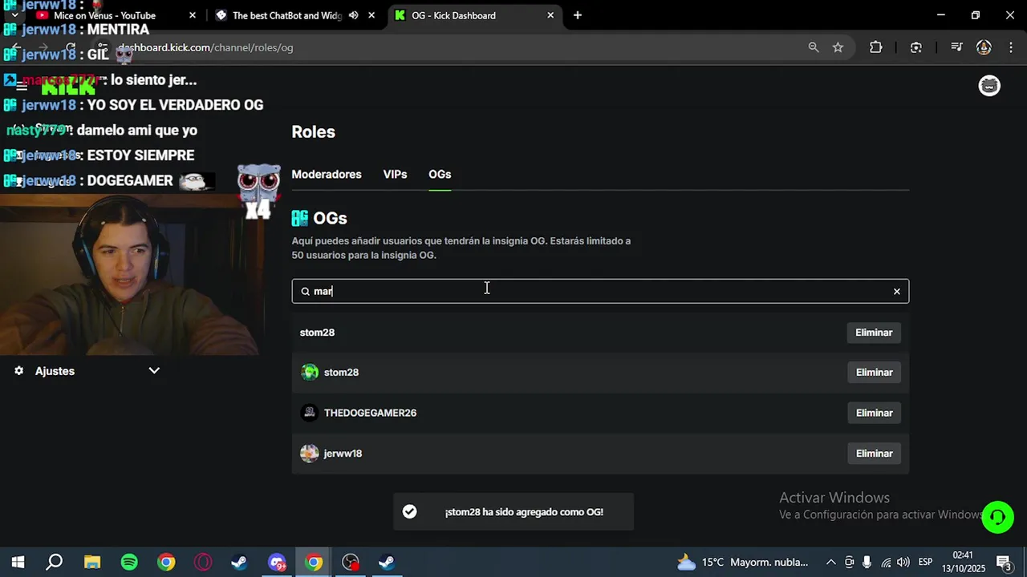Image resolution: width=1027 pixels, height=577 pixels.
Task: Clear the OG search field
Action: coord(897,291)
